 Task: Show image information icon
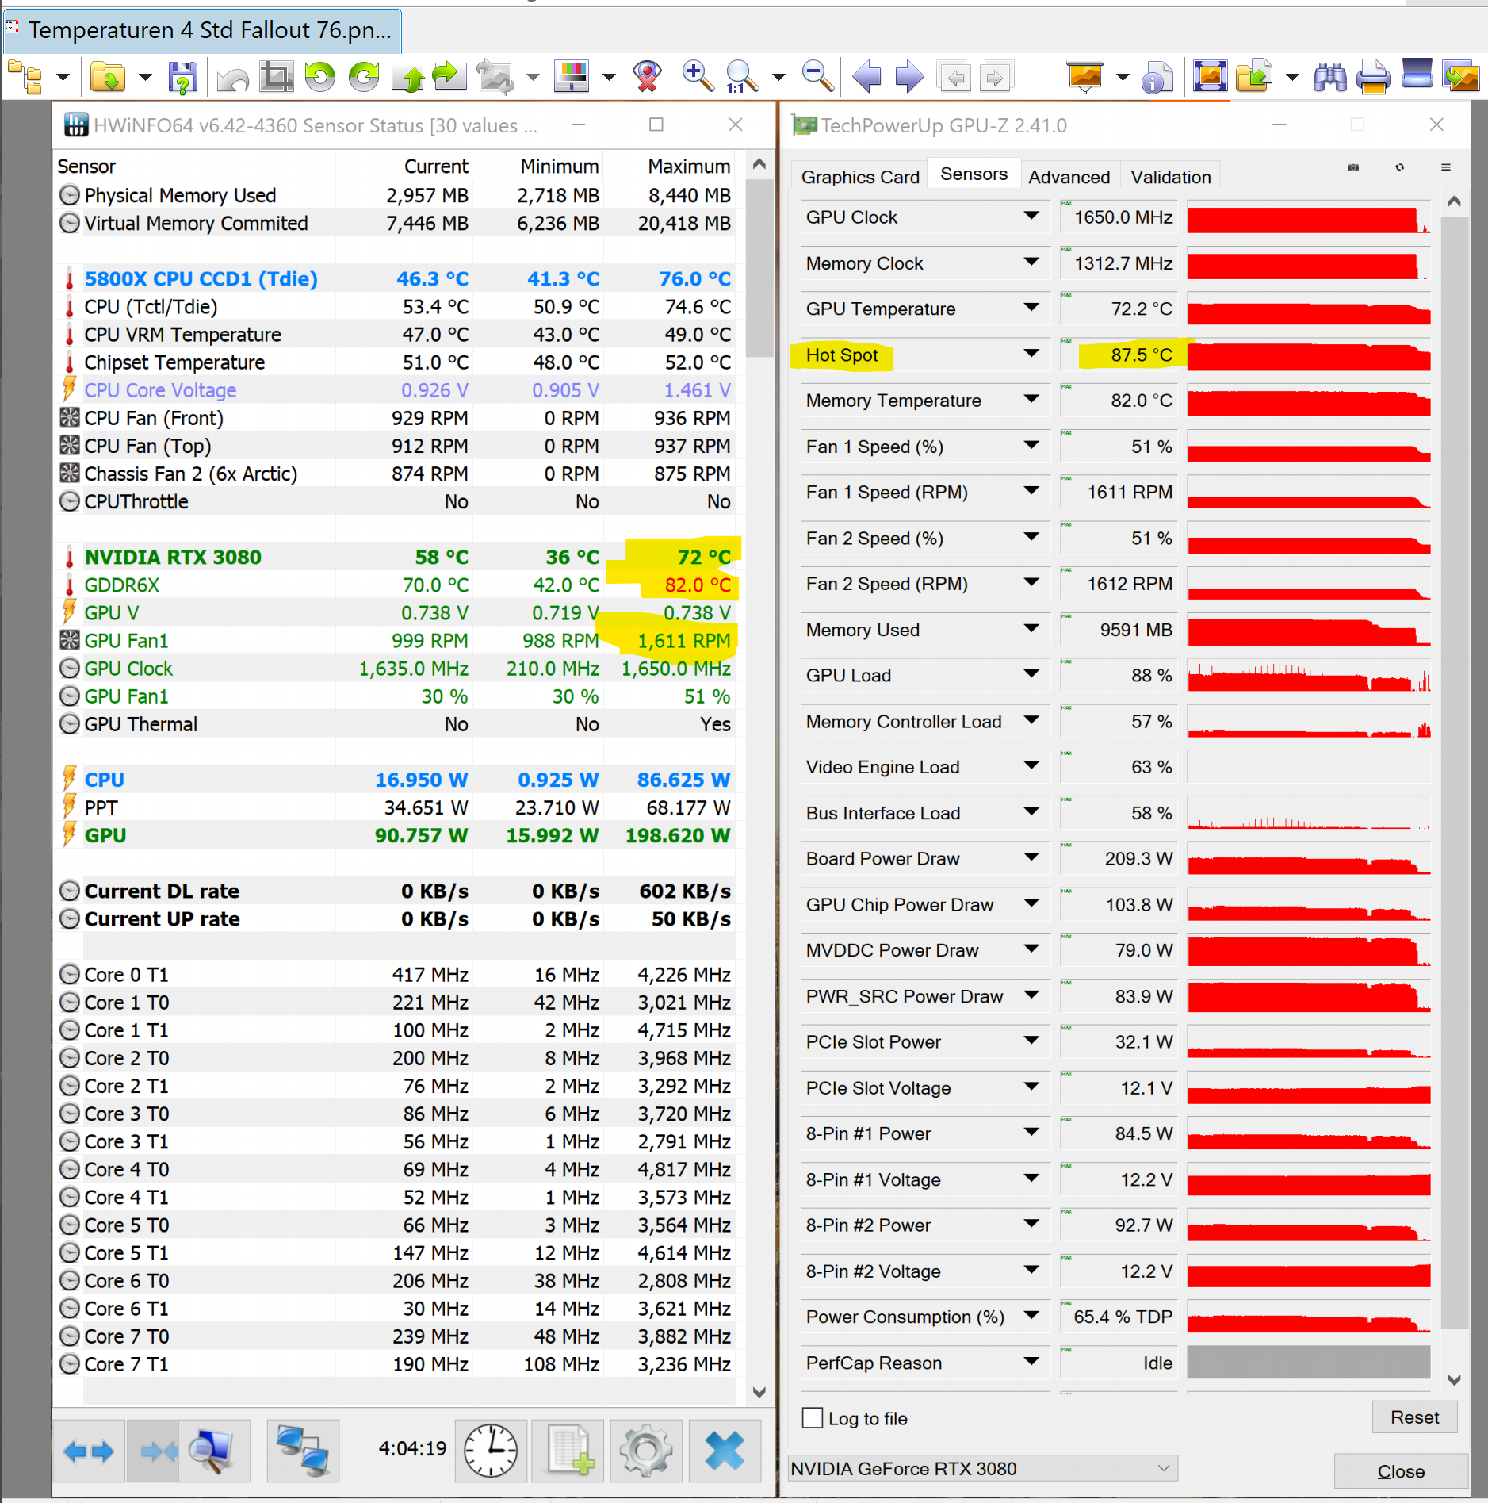(1157, 78)
